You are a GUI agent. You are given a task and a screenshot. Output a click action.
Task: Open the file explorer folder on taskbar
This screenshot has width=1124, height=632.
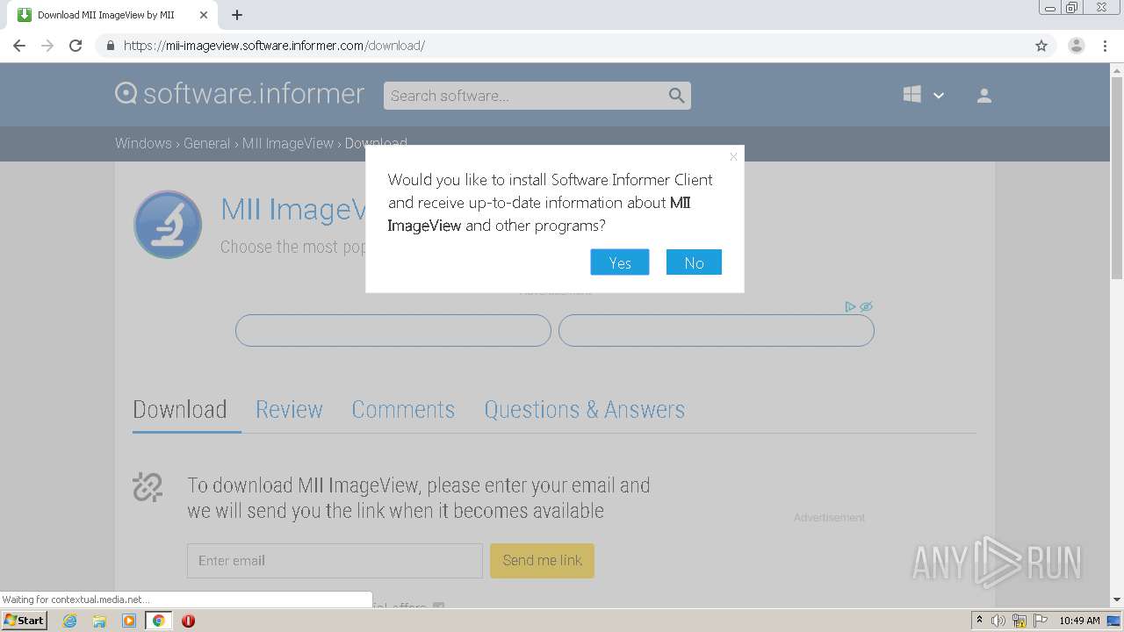(x=99, y=621)
